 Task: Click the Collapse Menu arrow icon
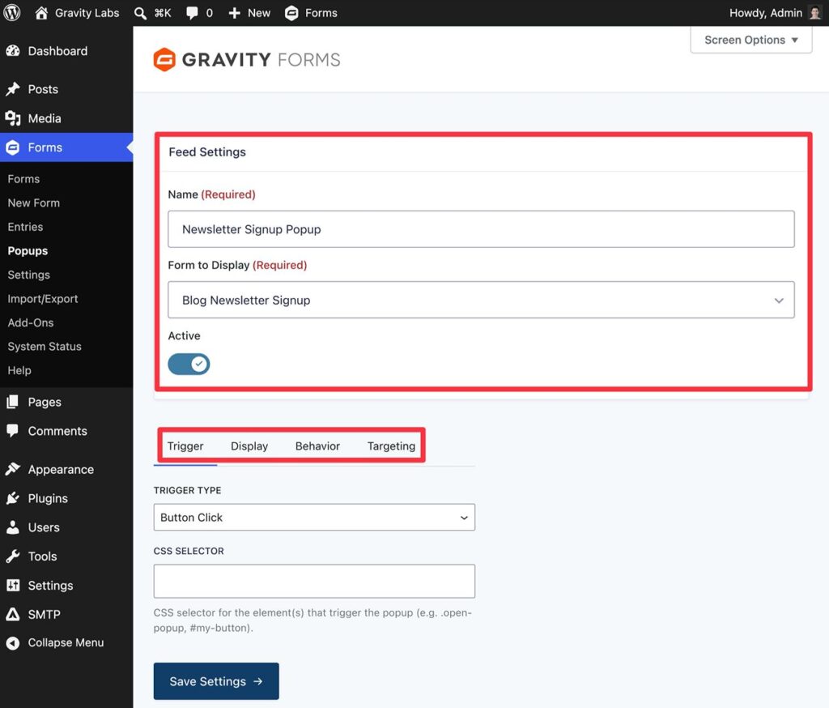pos(13,643)
